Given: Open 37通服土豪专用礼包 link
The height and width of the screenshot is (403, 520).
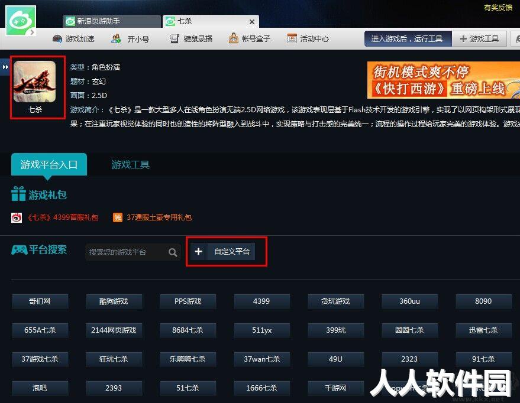Looking at the screenshot, I should pos(159,217).
